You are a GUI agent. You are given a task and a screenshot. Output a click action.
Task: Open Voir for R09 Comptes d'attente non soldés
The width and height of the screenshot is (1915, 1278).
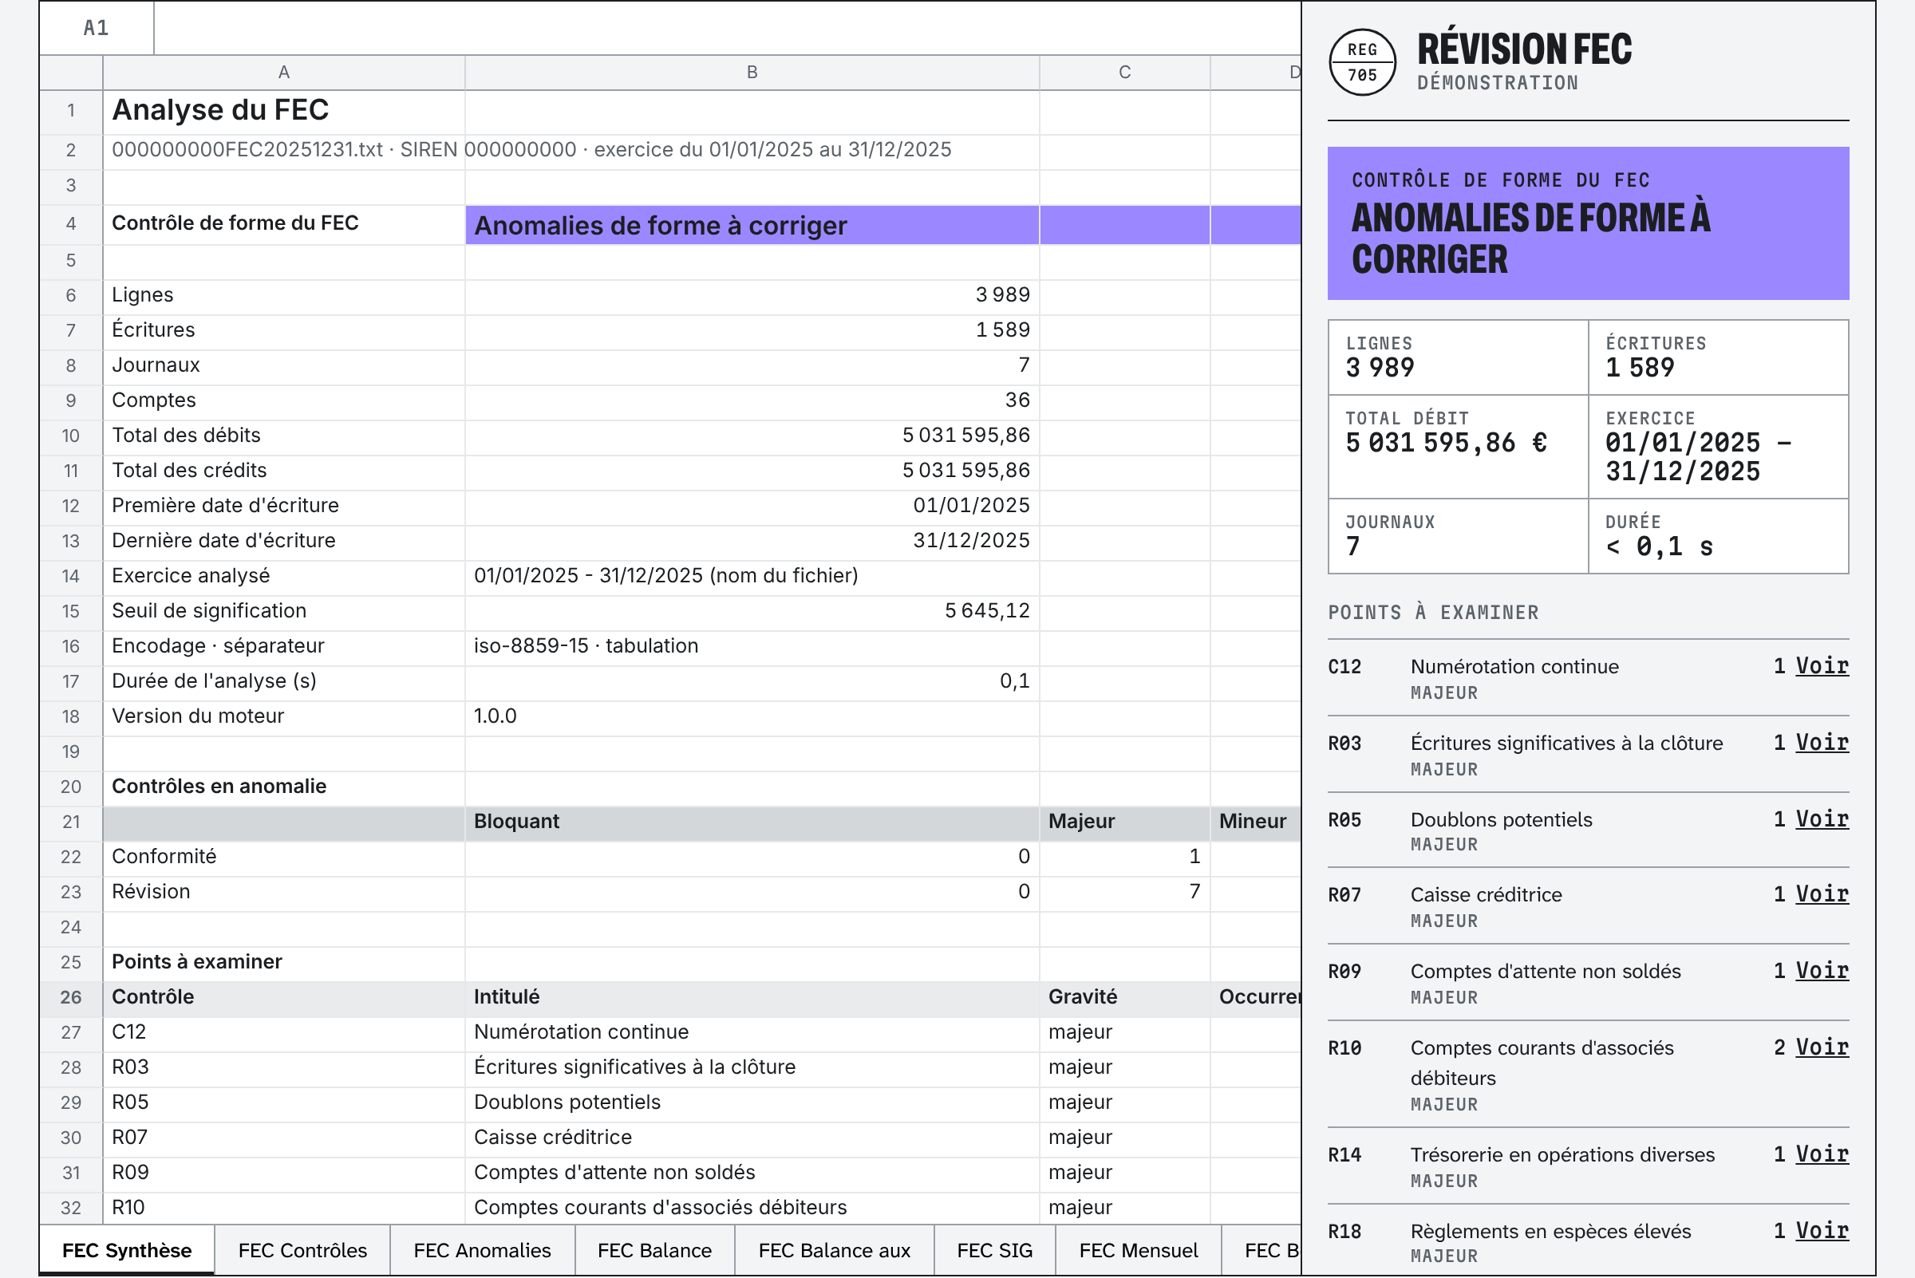pyautogui.click(x=1822, y=971)
